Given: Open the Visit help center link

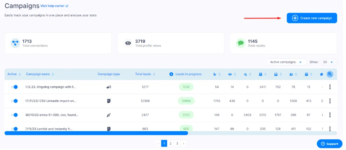Looking at the screenshot, I should pos(54,6).
